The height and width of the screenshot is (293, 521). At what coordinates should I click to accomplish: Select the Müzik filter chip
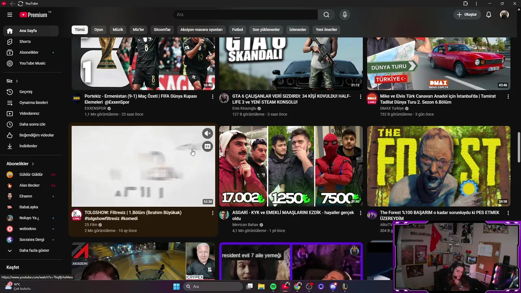pos(118,30)
